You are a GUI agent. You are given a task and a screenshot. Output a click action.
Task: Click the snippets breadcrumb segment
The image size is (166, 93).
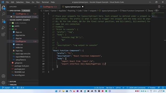pos(93,11)
